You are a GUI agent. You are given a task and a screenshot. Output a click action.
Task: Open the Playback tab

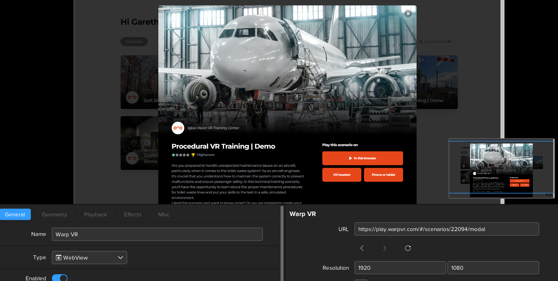coord(96,215)
